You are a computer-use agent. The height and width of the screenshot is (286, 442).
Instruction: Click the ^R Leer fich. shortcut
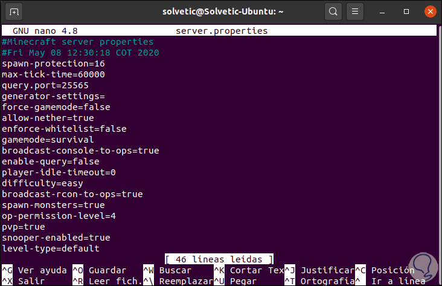click(107, 281)
